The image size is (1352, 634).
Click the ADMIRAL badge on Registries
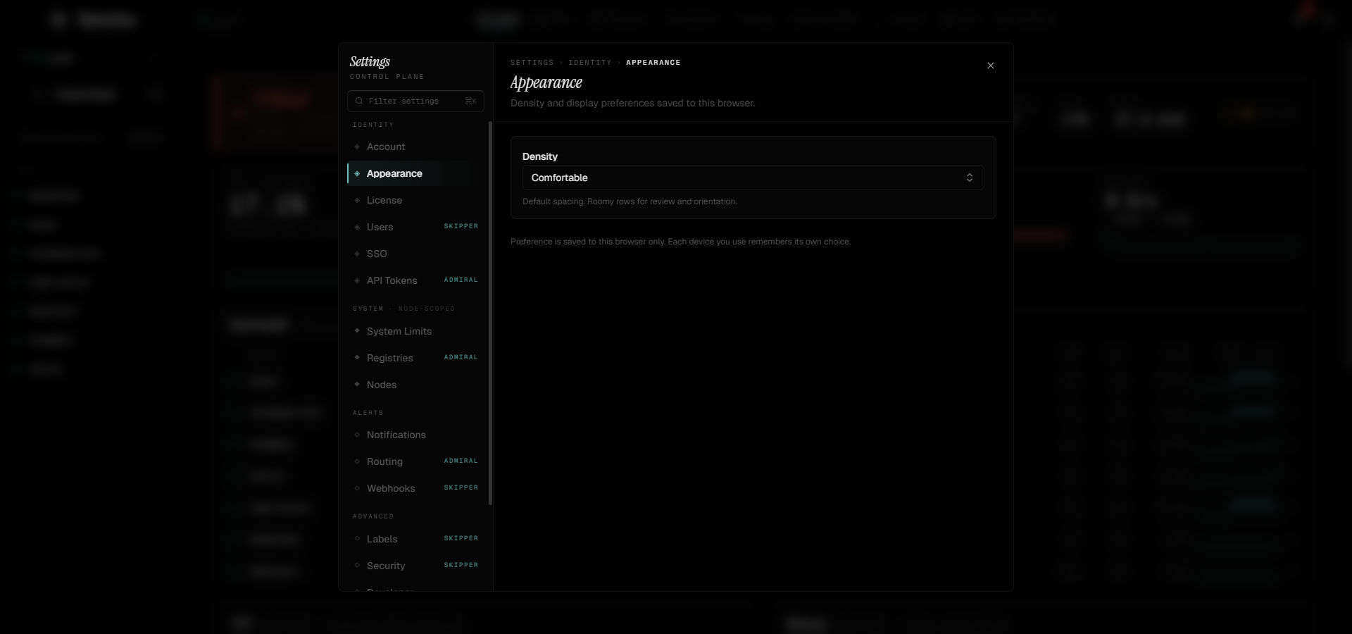pyautogui.click(x=461, y=357)
